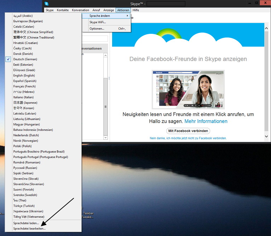Click main content scroll up arrow
The width and height of the screenshot is (271, 236).
click(x=266, y=28)
